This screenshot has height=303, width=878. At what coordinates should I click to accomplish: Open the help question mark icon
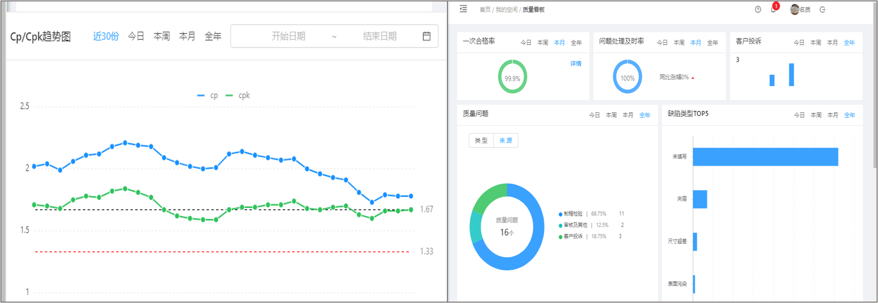pos(758,10)
